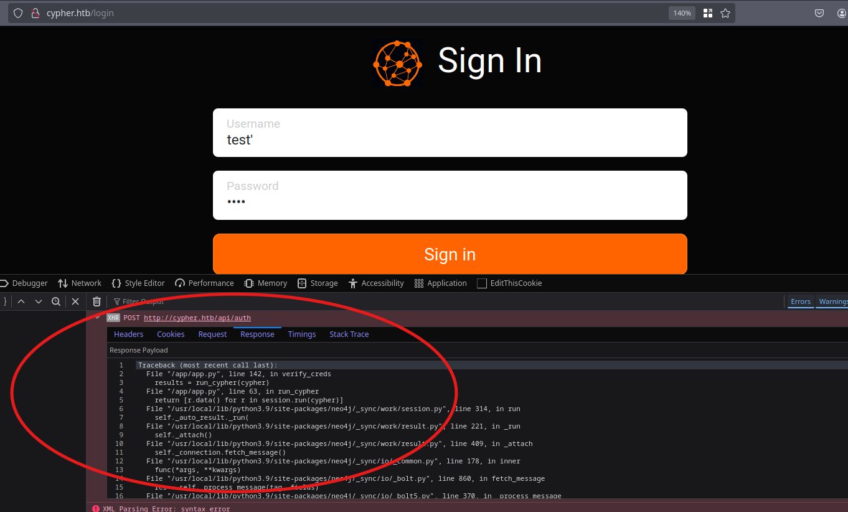Image resolution: width=848 pixels, height=512 pixels.
Task: Click the magnifier search icon in devtools
Action: 56,301
